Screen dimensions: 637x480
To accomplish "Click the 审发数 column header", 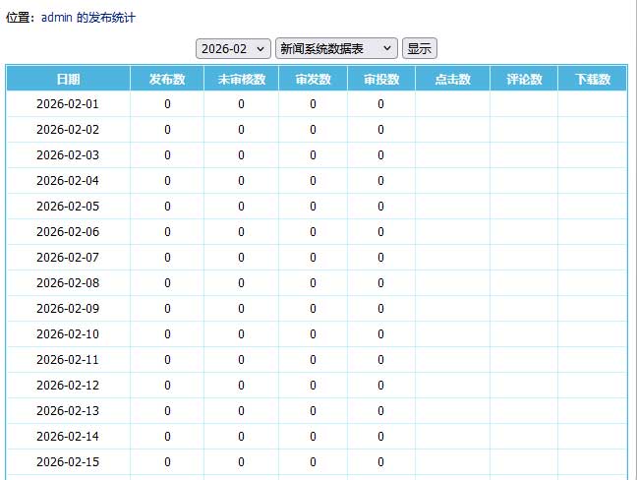I will point(313,79).
